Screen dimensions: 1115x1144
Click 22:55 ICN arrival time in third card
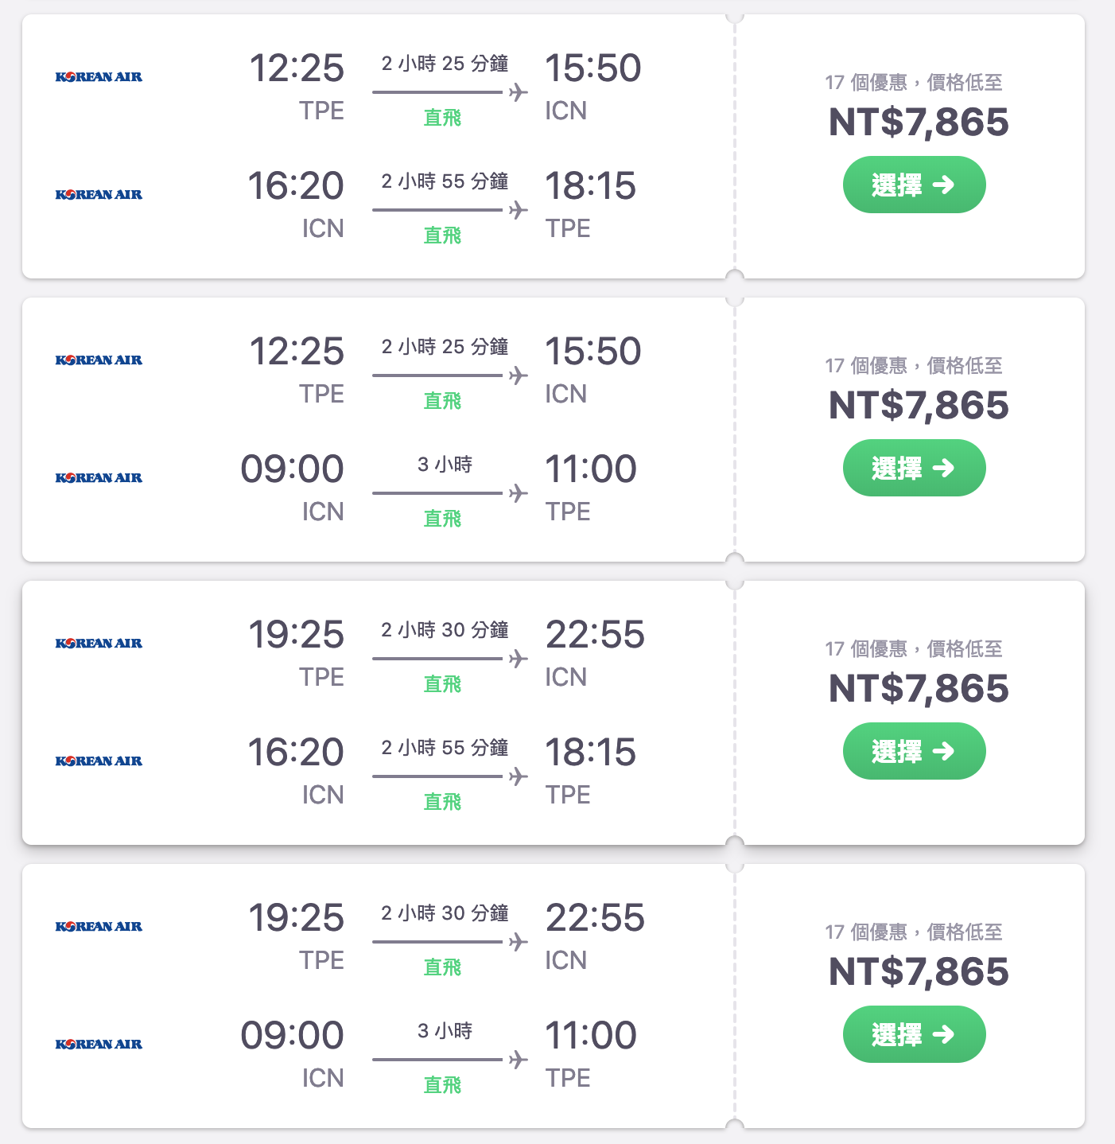click(595, 635)
